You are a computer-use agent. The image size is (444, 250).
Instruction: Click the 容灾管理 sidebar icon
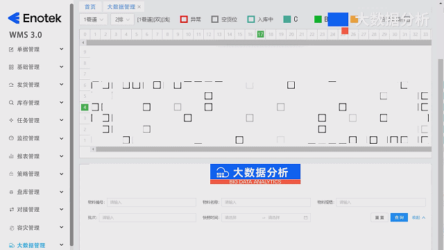[x=11, y=228]
